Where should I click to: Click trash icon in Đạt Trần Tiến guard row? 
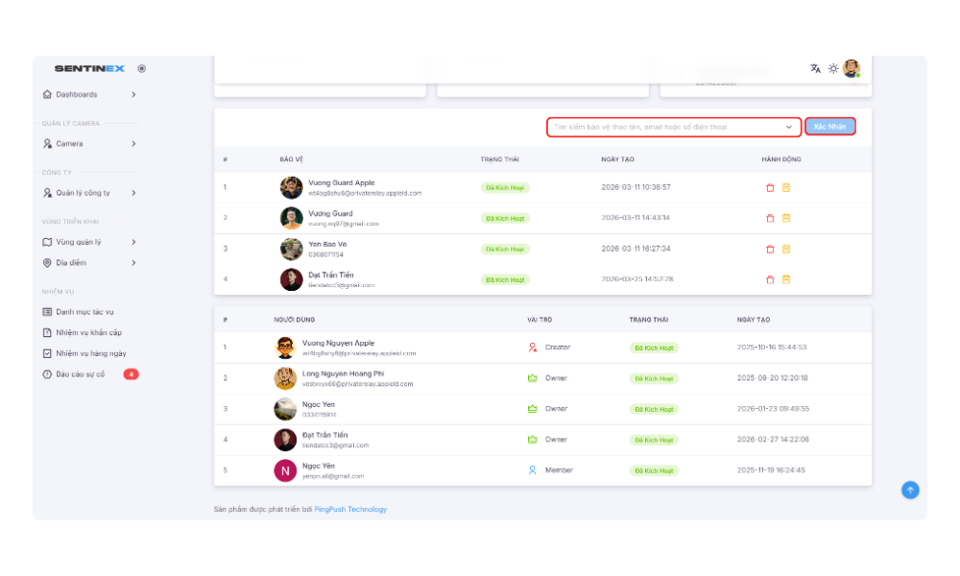pos(770,279)
